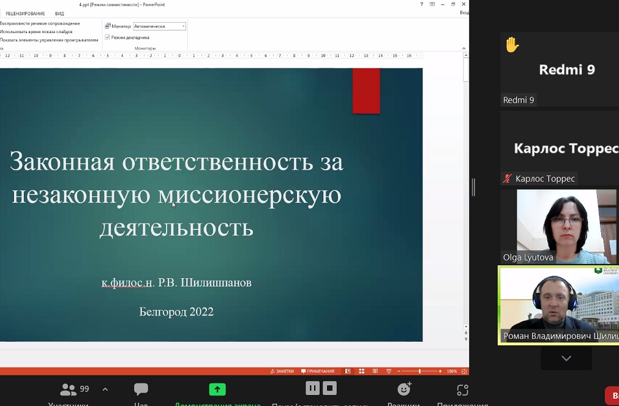Pause the Zoom recording

(312, 388)
